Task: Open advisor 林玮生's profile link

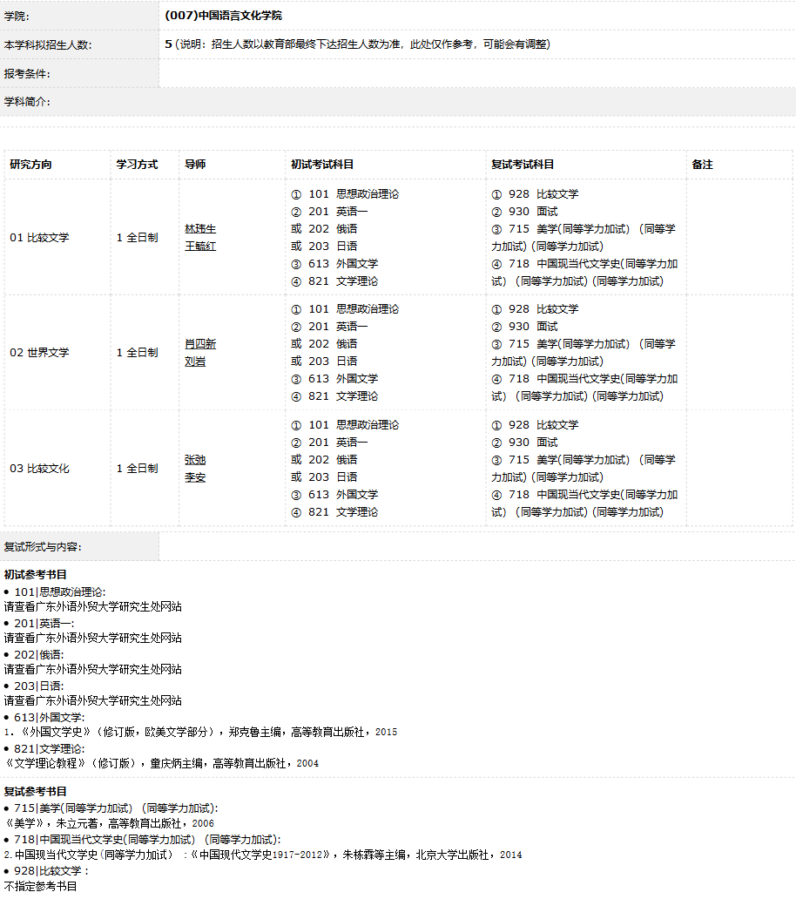Action: pos(199,229)
